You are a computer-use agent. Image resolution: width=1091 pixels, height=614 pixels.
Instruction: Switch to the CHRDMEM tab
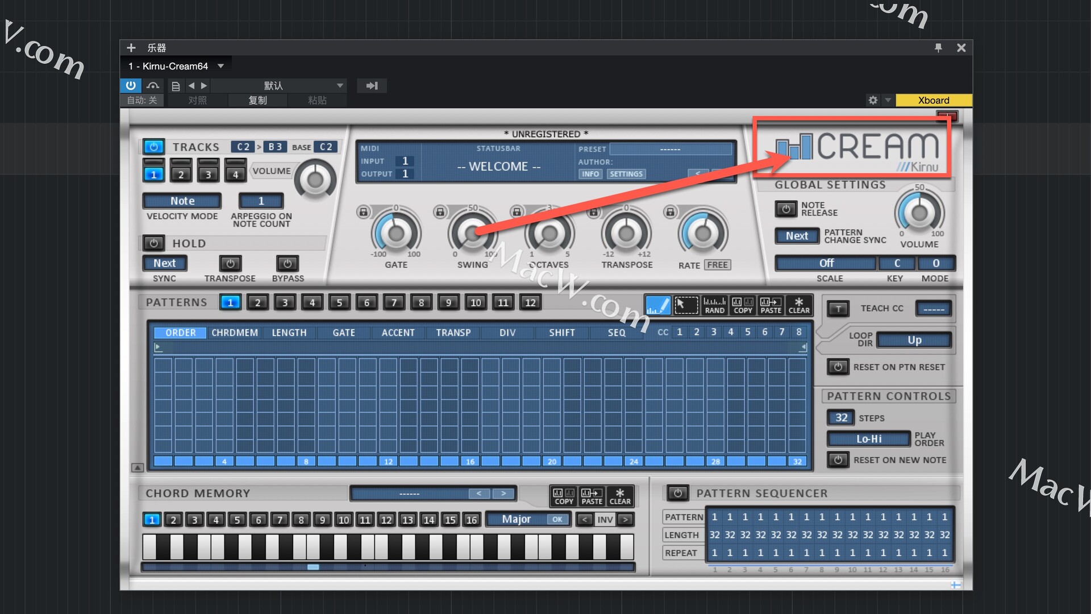point(235,333)
